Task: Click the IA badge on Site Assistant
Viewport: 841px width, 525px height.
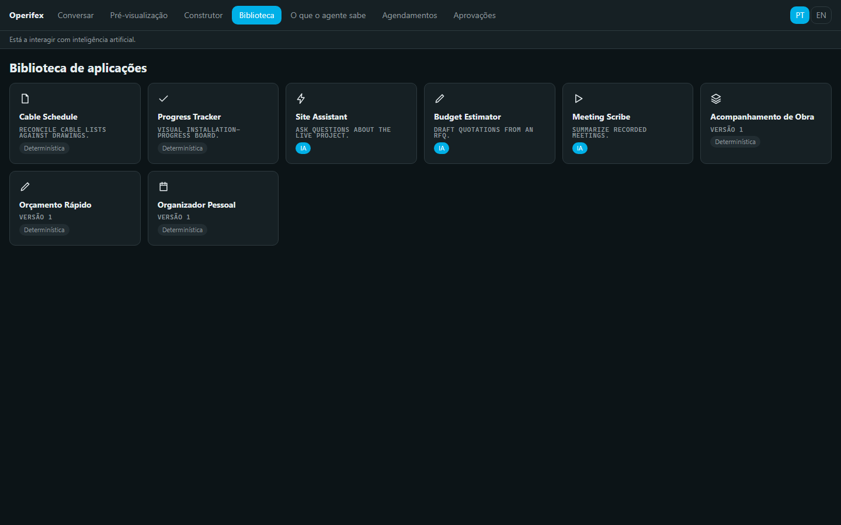Action: pyautogui.click(x=303, y=148)
